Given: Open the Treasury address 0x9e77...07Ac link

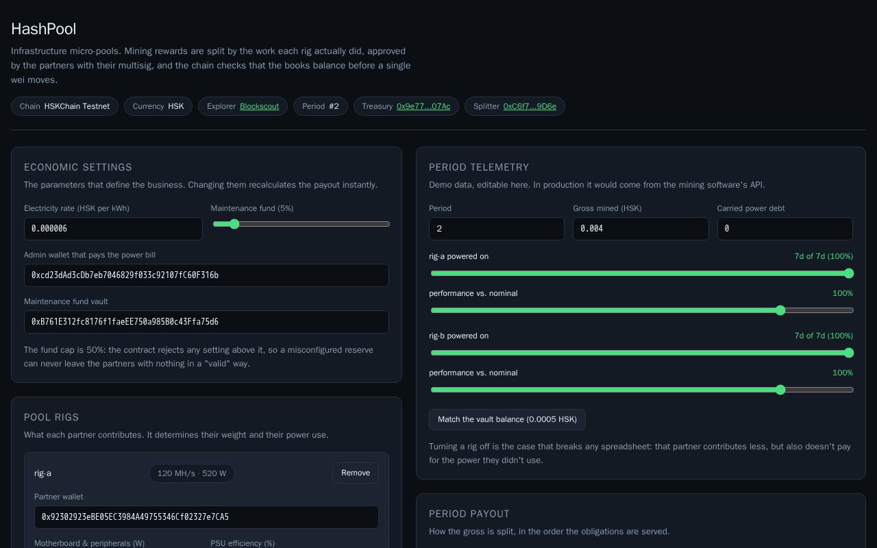Looking at the screenshot, I should pos(423,106).
